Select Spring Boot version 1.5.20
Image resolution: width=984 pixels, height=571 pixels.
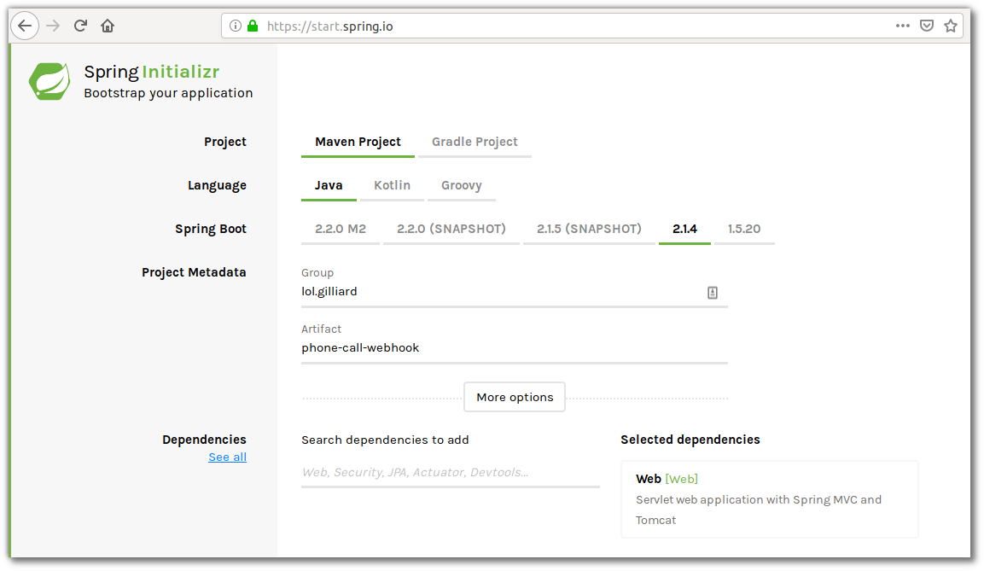(744, 229)
